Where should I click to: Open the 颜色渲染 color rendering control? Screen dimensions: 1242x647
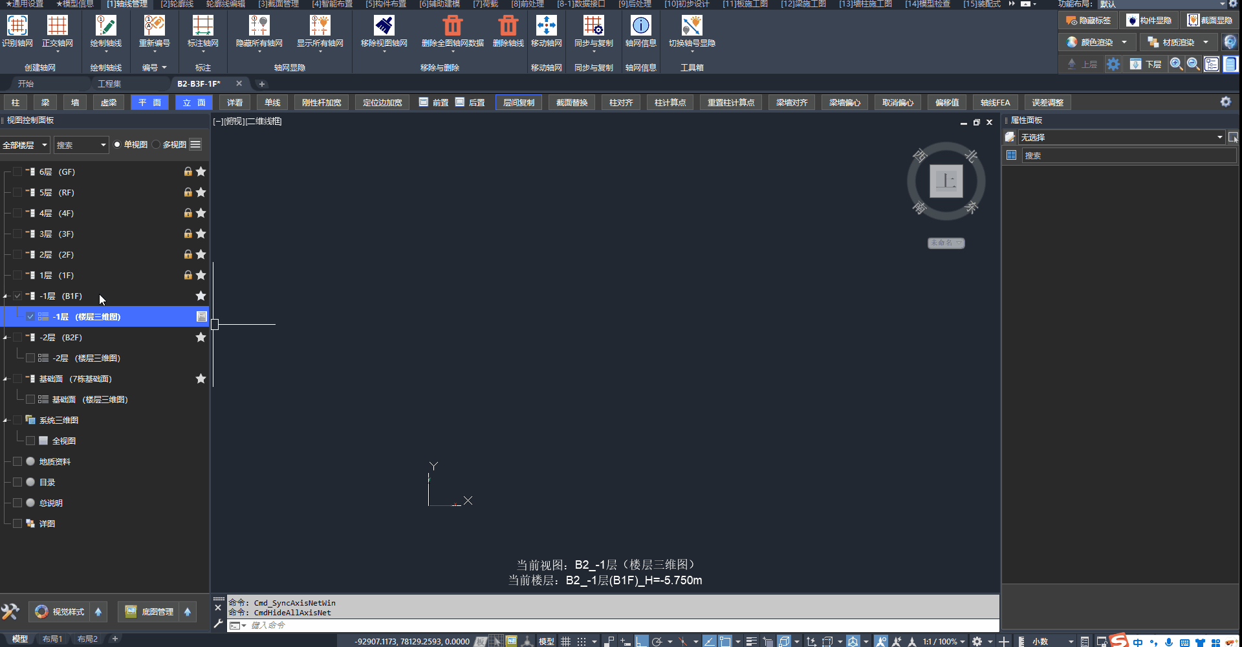pos(1097,43)
